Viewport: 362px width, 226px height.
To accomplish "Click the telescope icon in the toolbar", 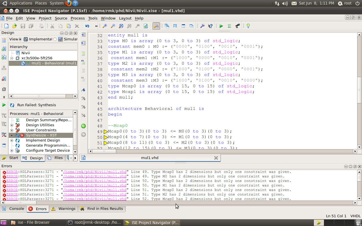I will click(x=238, y=26).
